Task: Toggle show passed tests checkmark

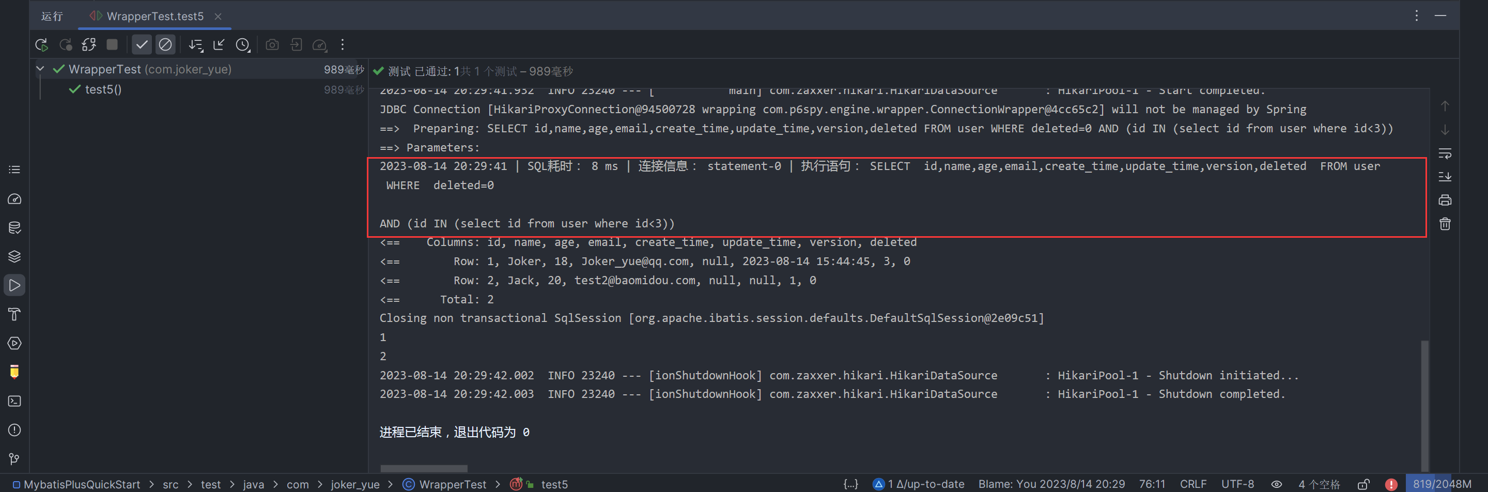Action: point(142,44)
